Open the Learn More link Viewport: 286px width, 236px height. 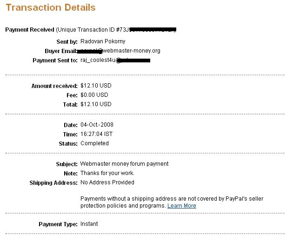coord(182,206)
